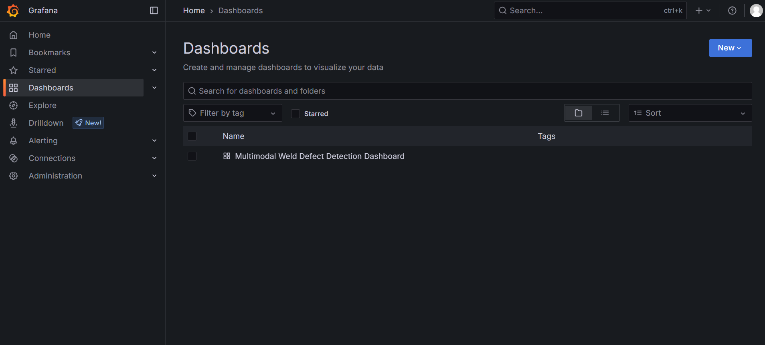Open the Sort options dropdown
Screen dimensions: 765x345
[690, 113]
